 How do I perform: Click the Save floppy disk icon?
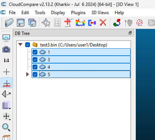pyautogui.click(x=21, y=23)
